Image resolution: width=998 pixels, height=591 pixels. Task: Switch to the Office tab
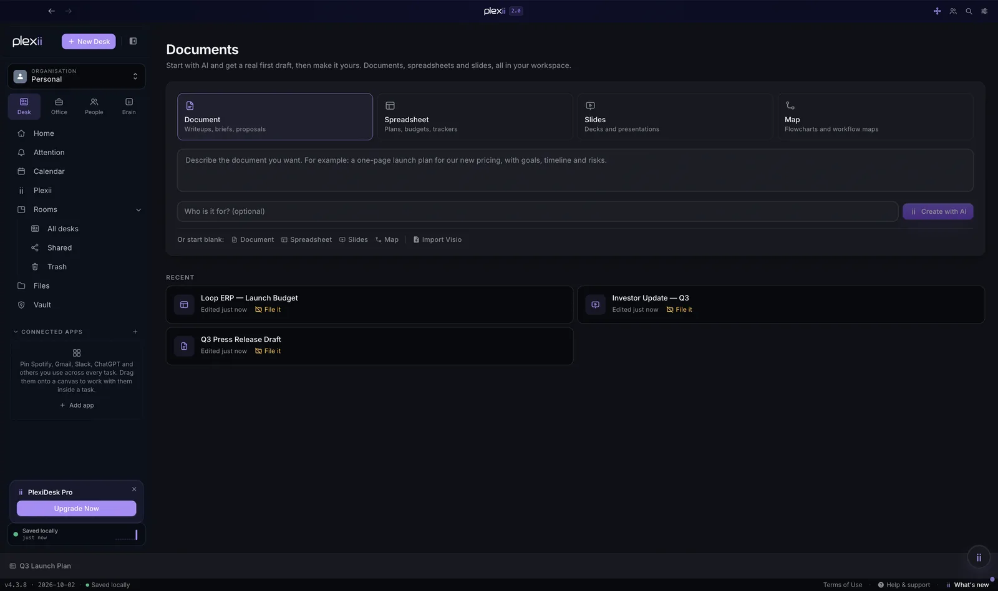click(x=59, y=106)
